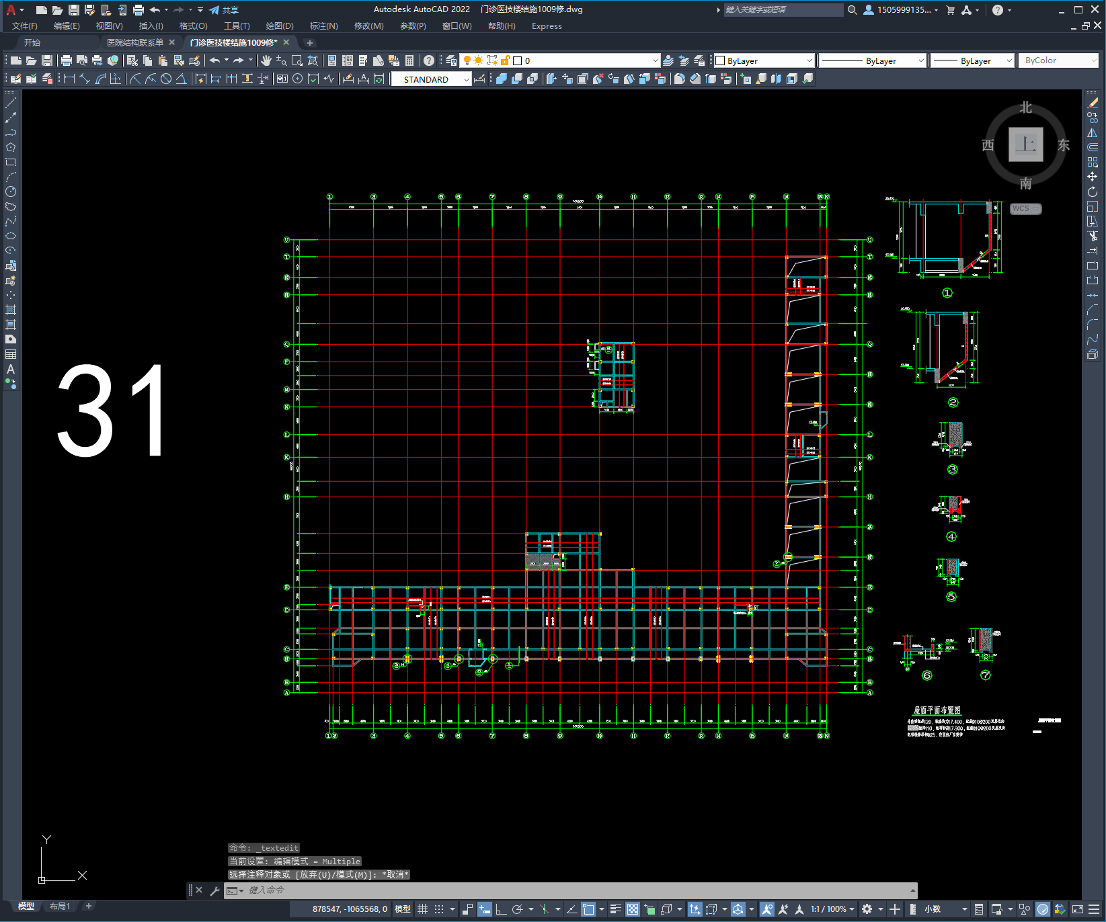Click the Angular dimension tool

click(181, 79)
